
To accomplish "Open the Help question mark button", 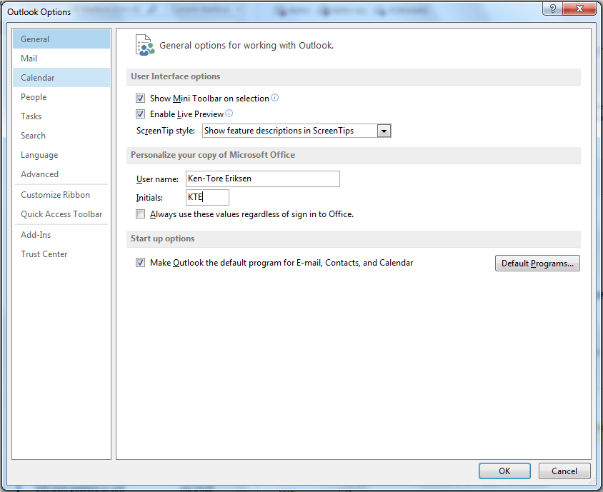I will click(x=552, y=9).
